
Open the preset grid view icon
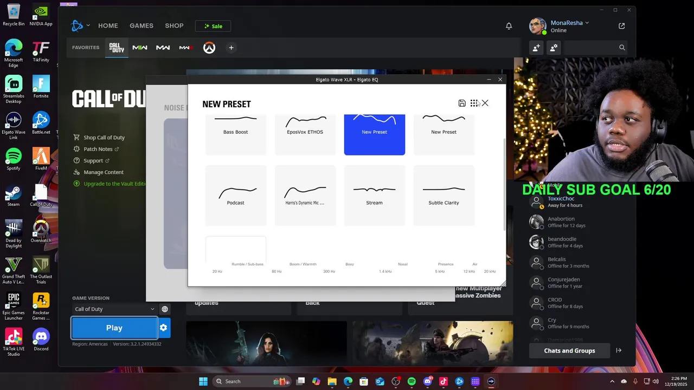point(474,103)
